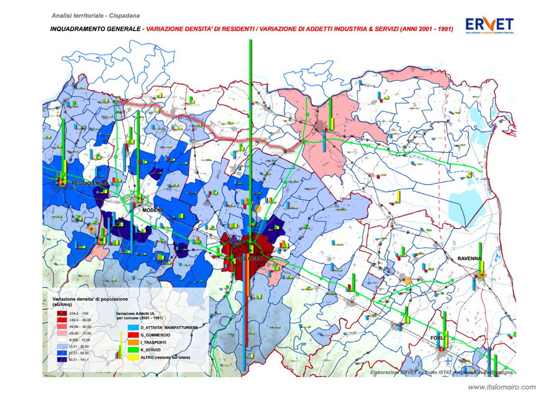
Task: Open the www.italomairo.com link
Action: pyautogui.click(x=501, y=387)
